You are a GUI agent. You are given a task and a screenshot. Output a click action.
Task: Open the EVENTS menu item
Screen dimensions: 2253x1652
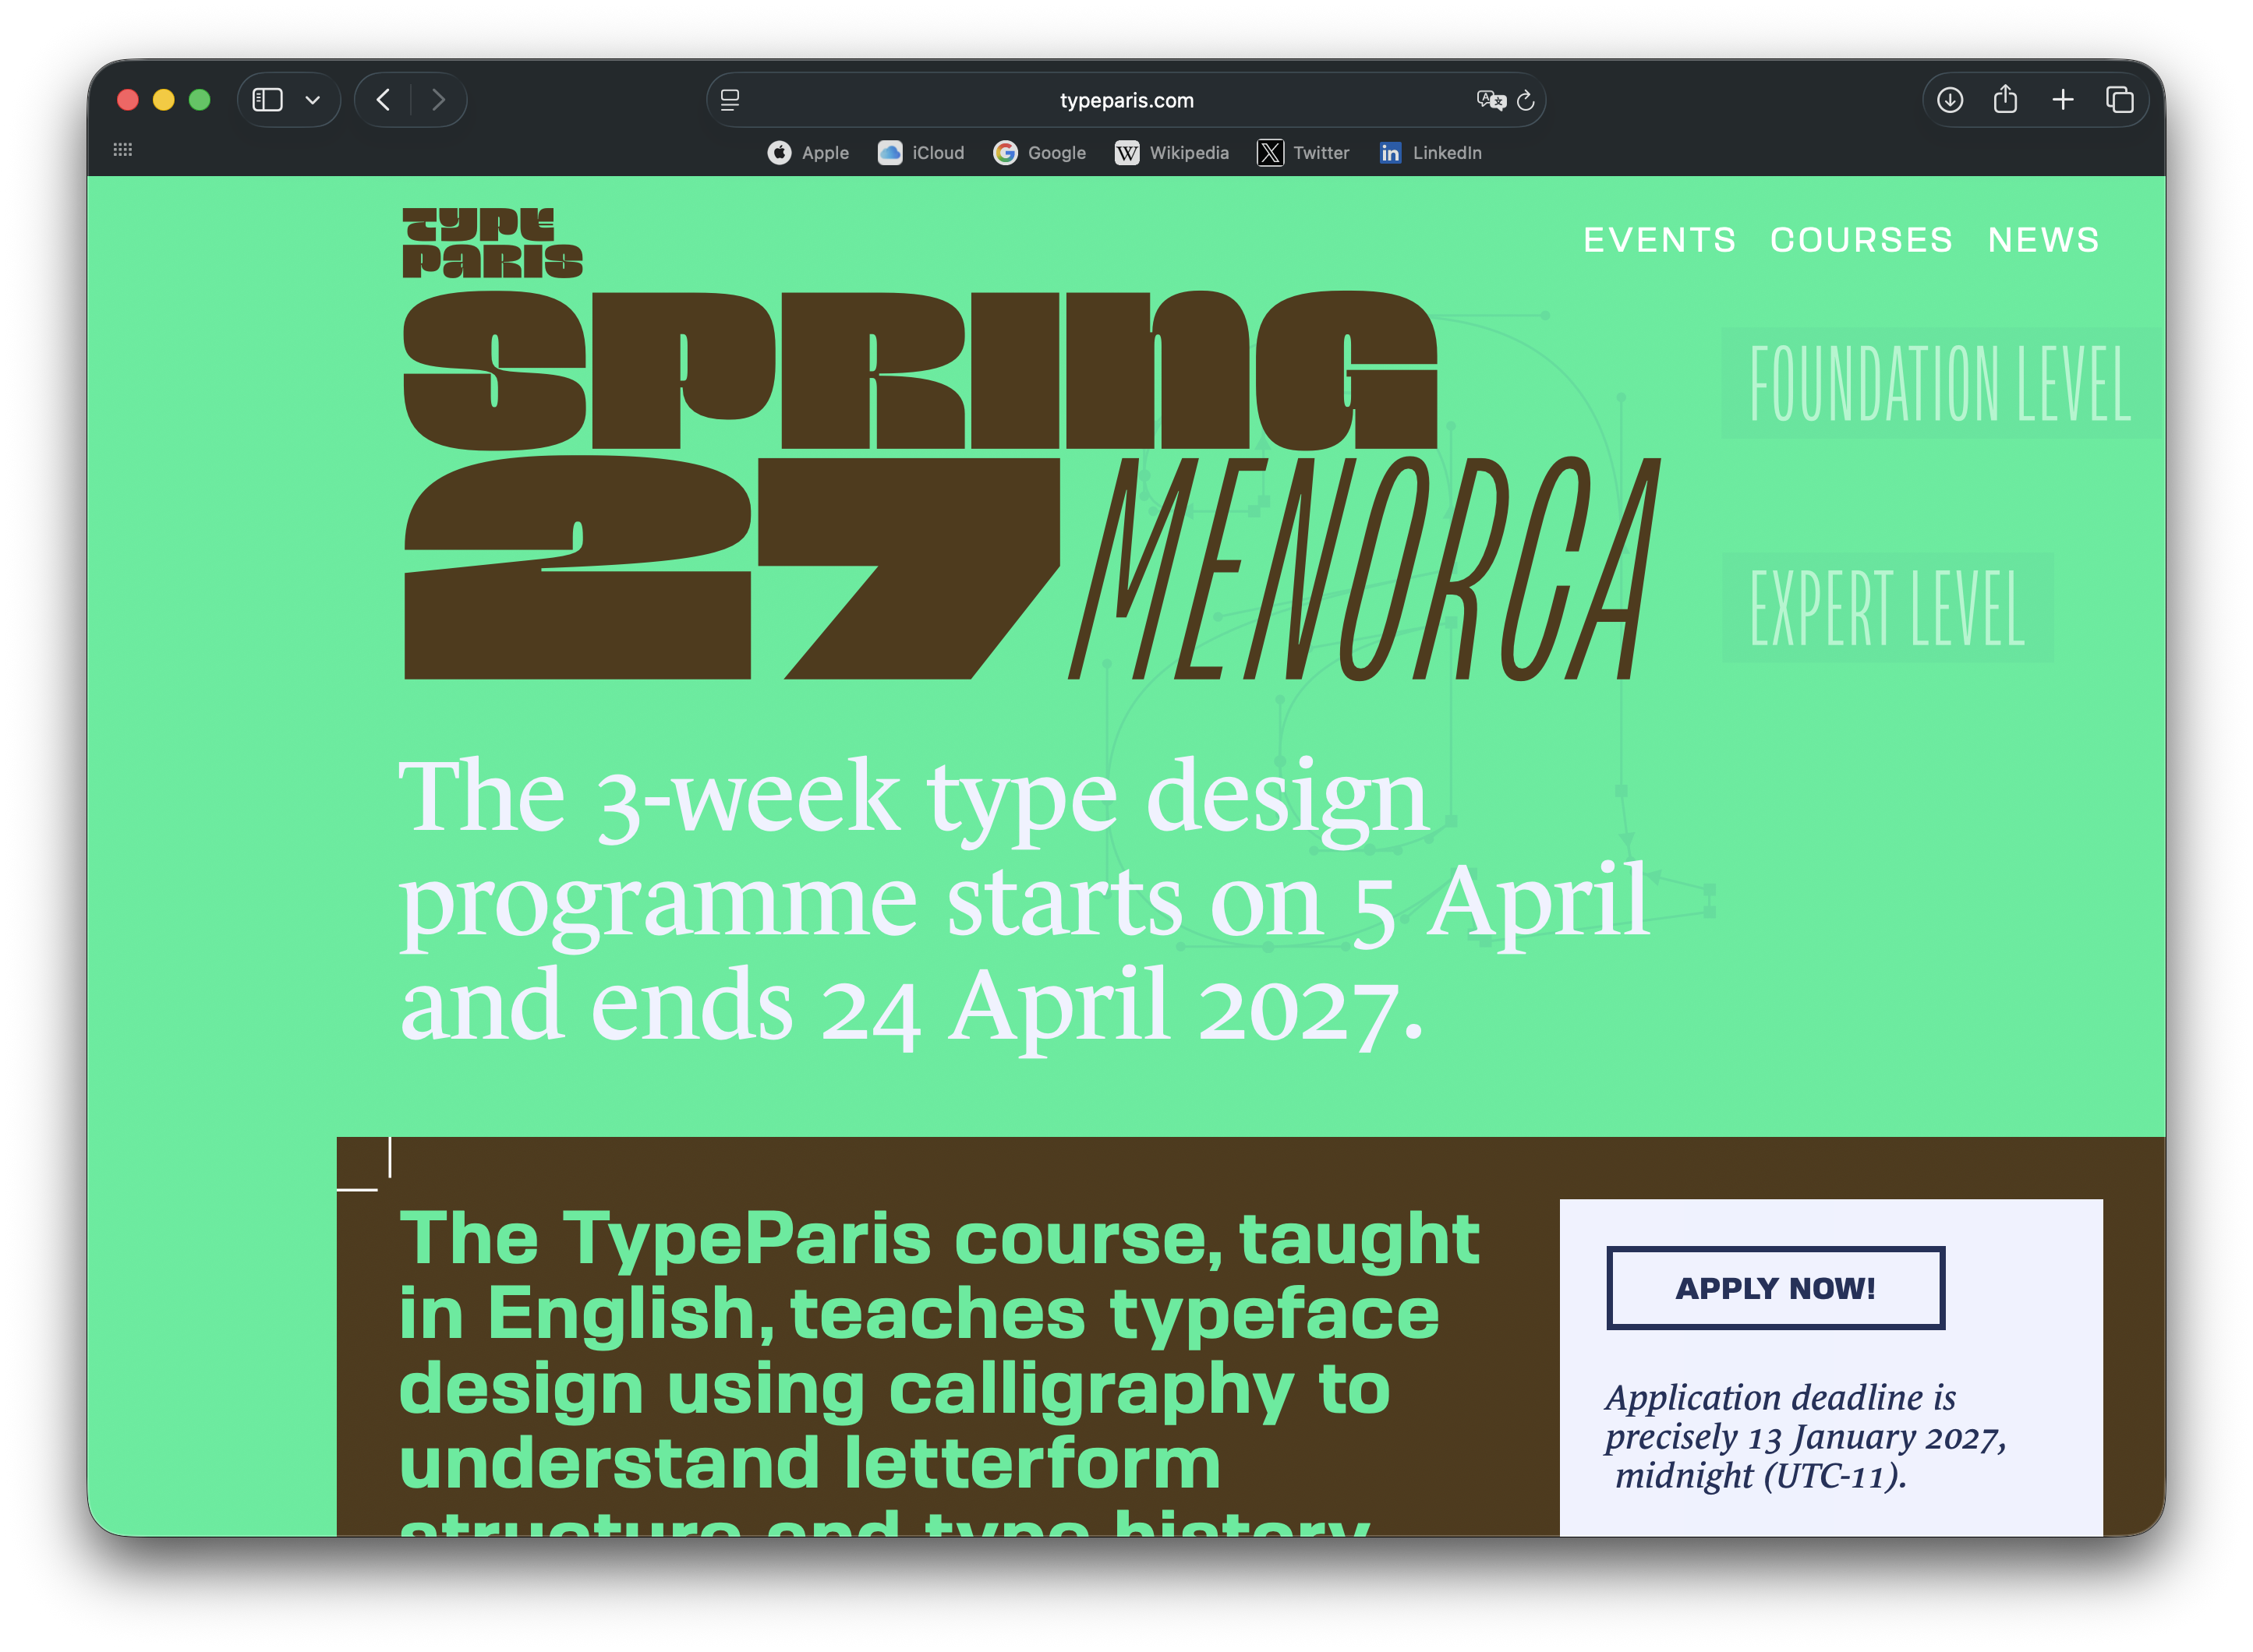click(1660, 240)
